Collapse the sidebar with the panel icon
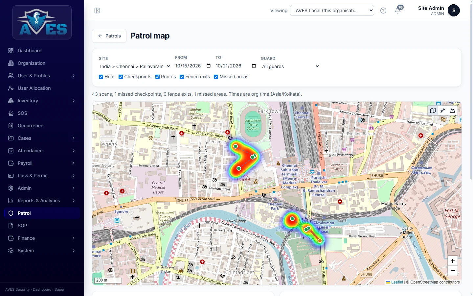Image resolution: width=473 pixels, height=296 pixels. (97, 11)
